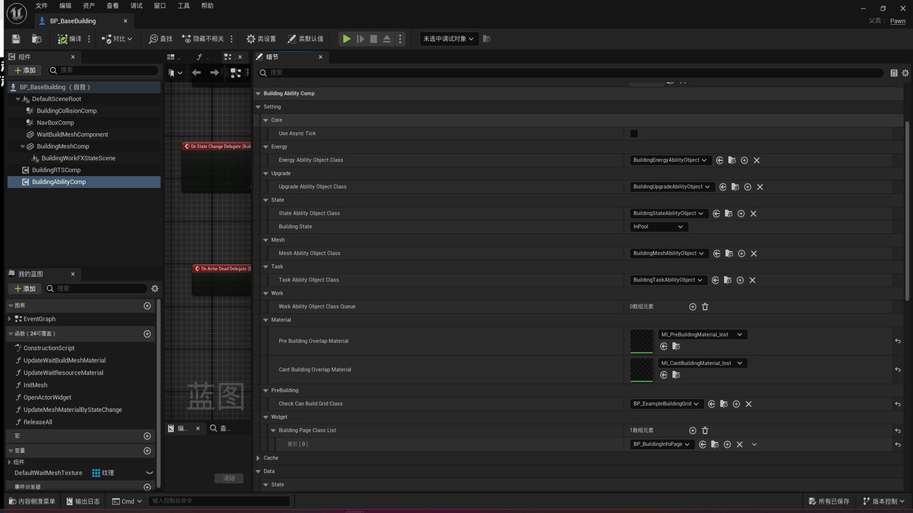913x513 pixels.
Task: Click the details panel property matrix grid icon
Action: coord(894,73)
